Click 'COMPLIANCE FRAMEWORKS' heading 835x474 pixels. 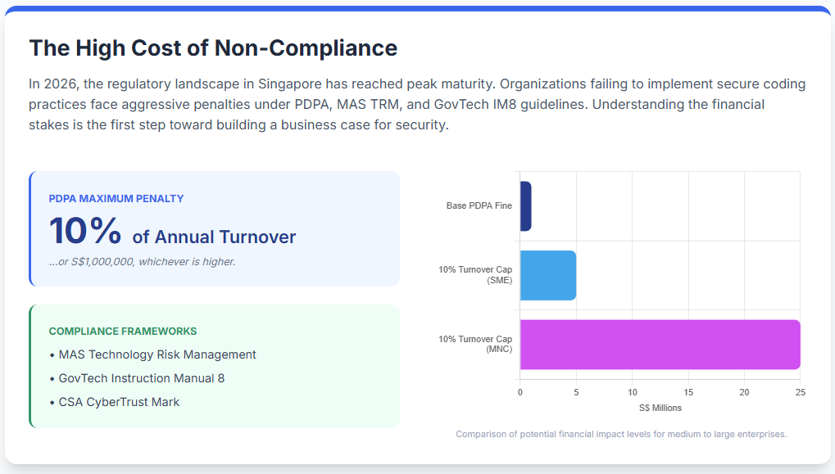coord(122,331)
